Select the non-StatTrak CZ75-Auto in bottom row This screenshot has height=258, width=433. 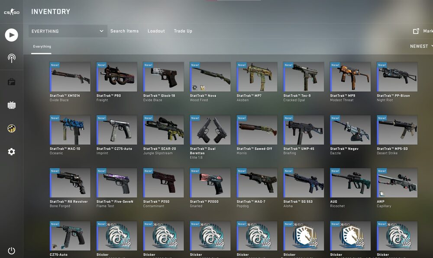pyautogui.click(x=70, y=236)
